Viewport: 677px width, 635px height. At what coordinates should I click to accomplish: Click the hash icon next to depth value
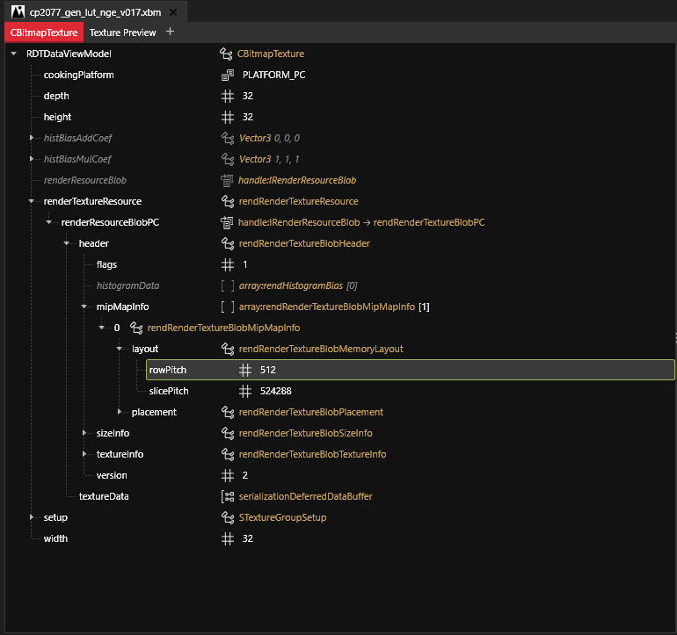[227, 97]
